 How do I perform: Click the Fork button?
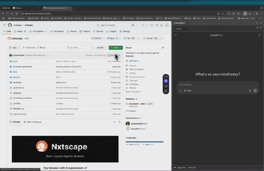(129, 38)
